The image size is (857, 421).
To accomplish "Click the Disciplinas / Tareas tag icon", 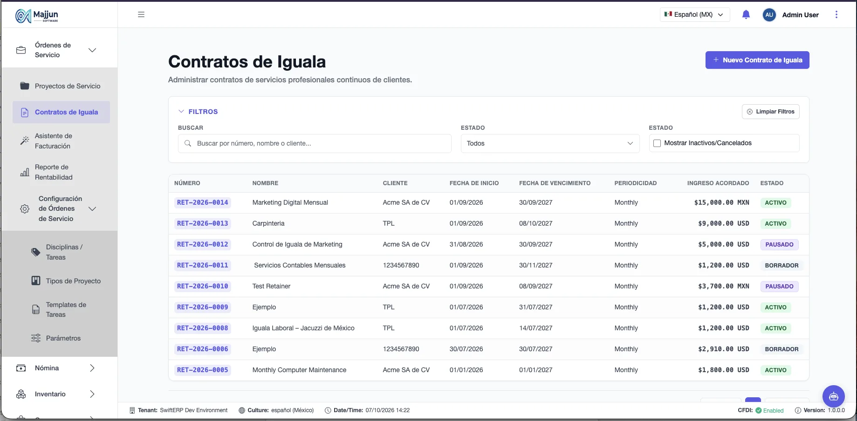I will click(x=36, y=252).
